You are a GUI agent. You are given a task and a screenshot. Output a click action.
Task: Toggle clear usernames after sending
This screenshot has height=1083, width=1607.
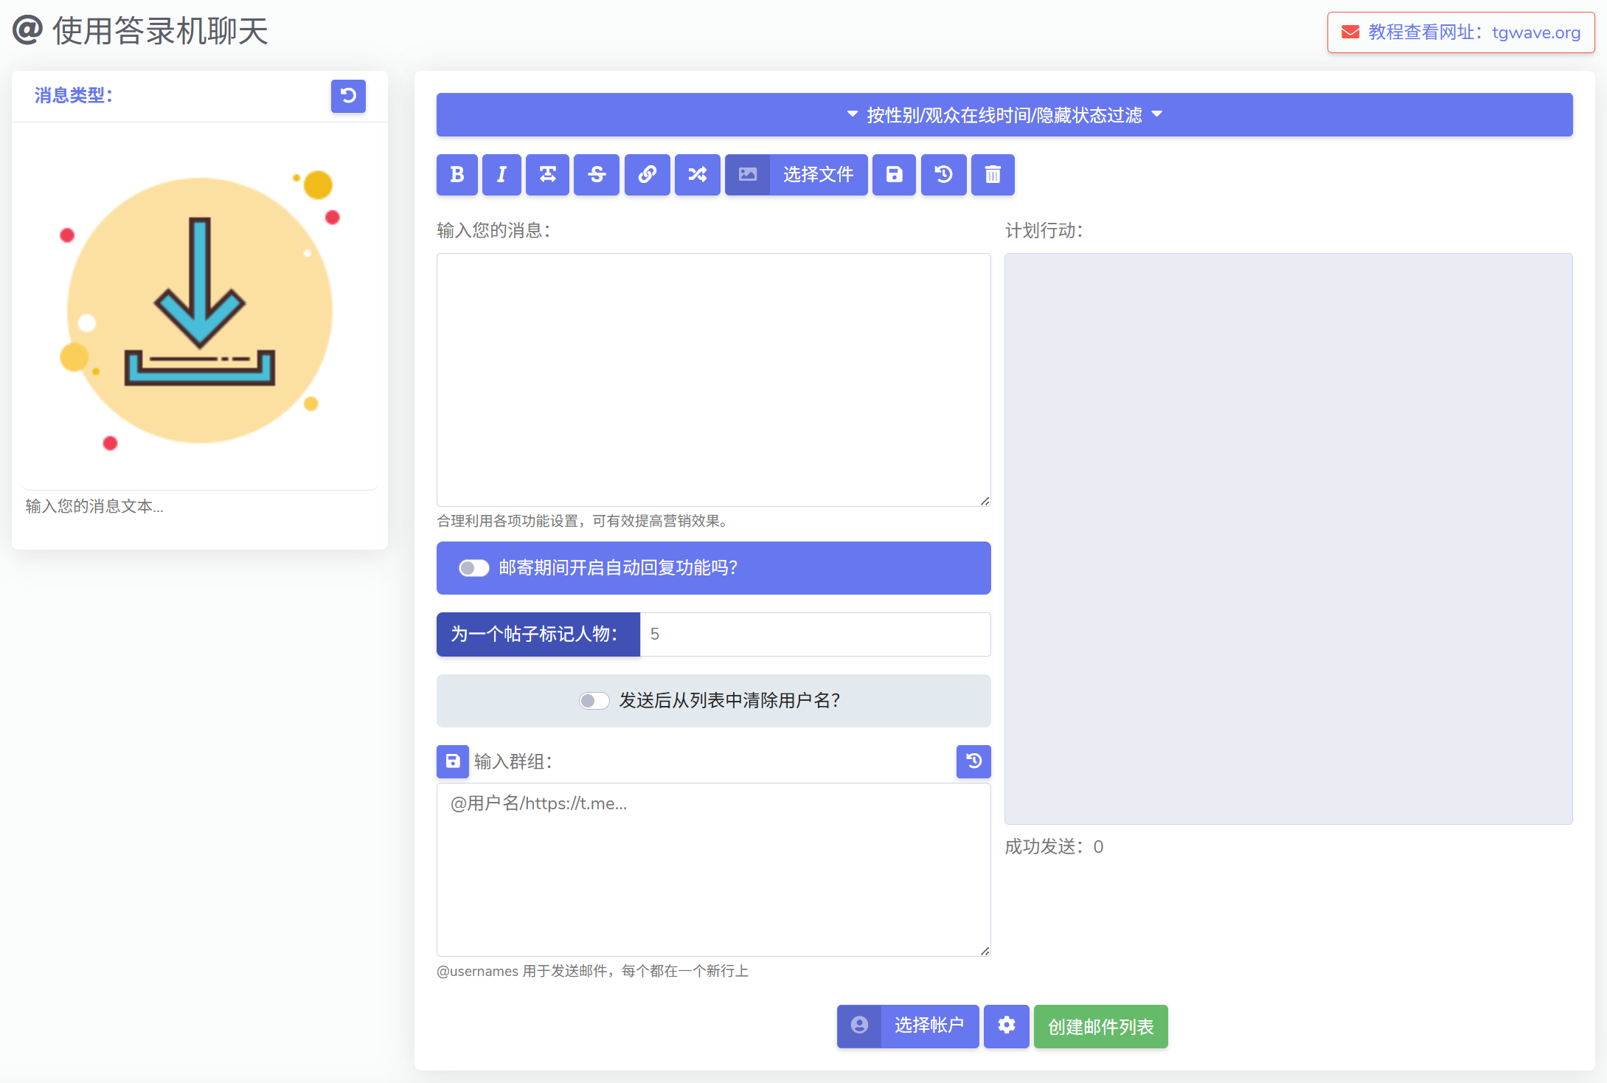(594, 701)
